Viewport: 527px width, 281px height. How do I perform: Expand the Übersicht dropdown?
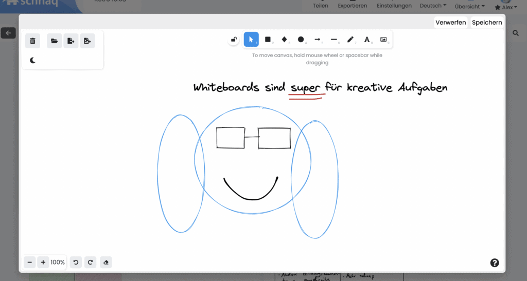469,7
